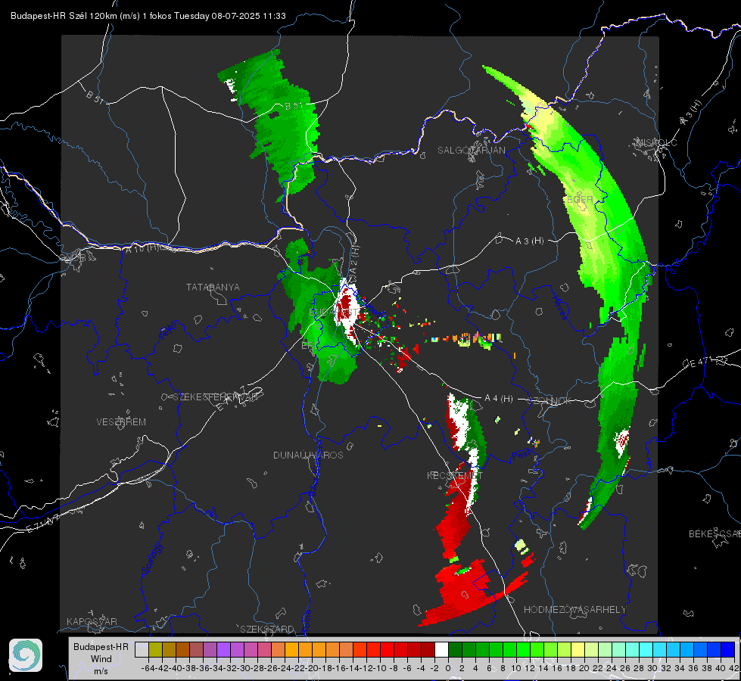Select the SZÉKESFEHÉRVÁR city label
Viewport: 741px width, 681px height.
click(215, 397)
